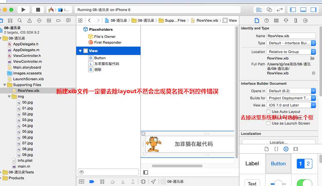
Task: Show the Connections inspector
Action: pos(305,21)
